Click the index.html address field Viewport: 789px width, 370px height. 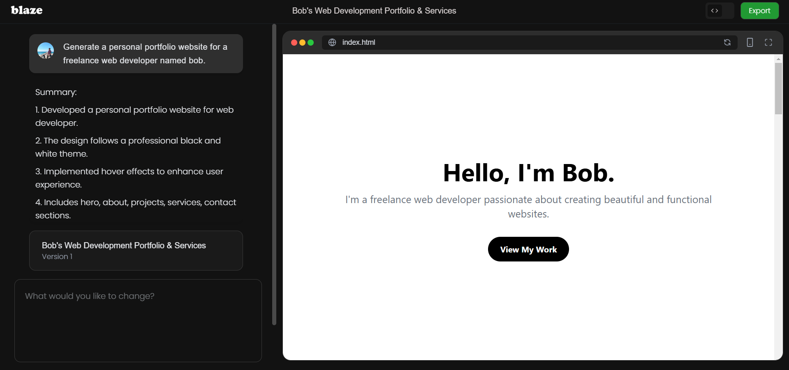click(x=530, y=42)
